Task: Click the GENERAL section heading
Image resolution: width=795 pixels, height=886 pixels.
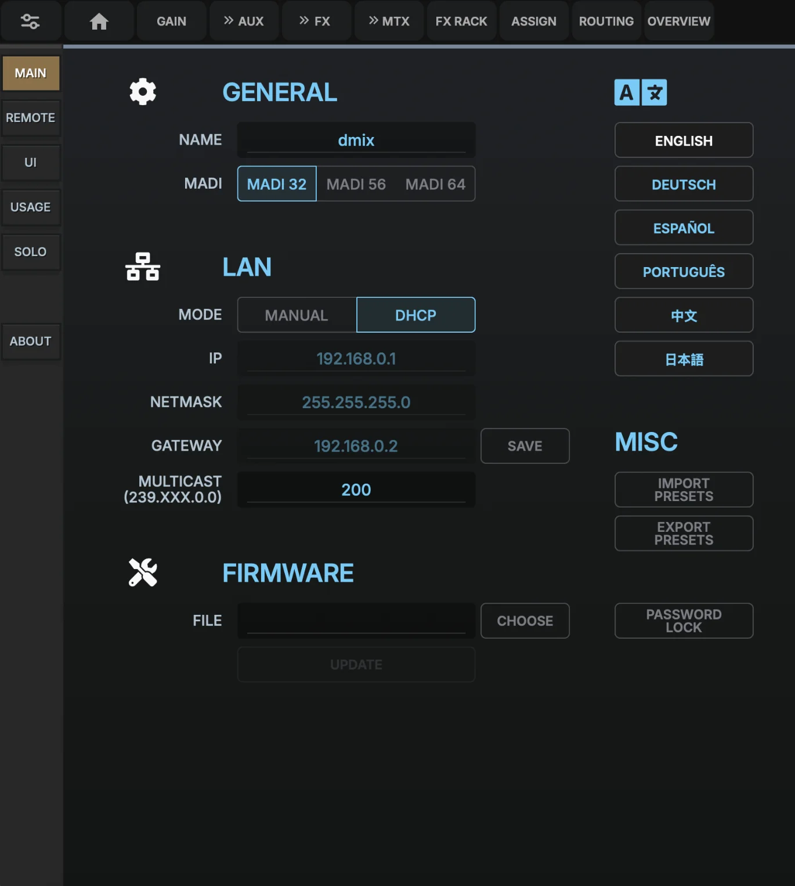Action: tap(280, 92)
